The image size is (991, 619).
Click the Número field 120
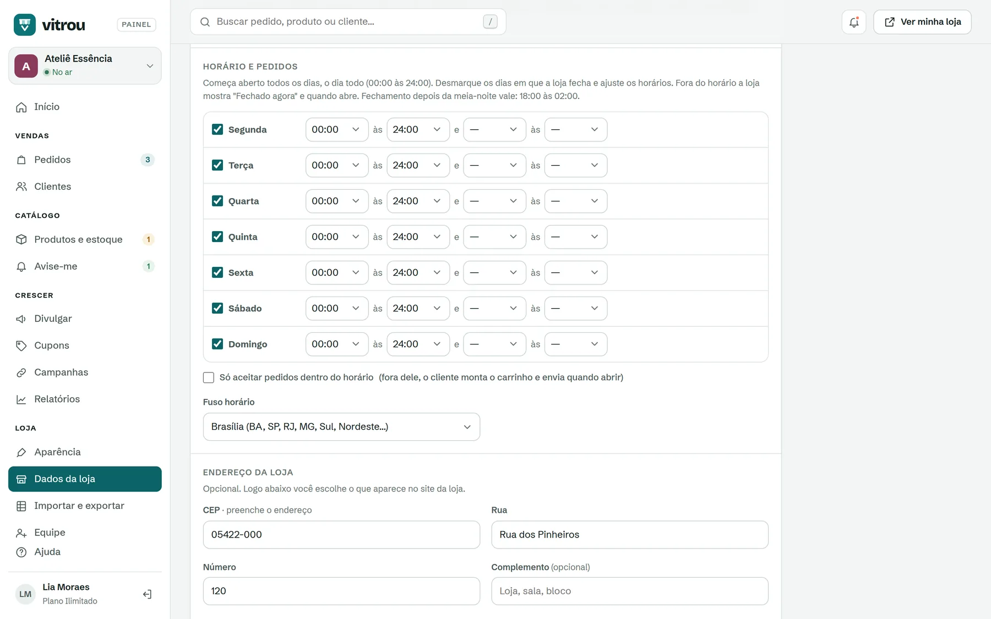pyautogui.click(x=341, y=591)
